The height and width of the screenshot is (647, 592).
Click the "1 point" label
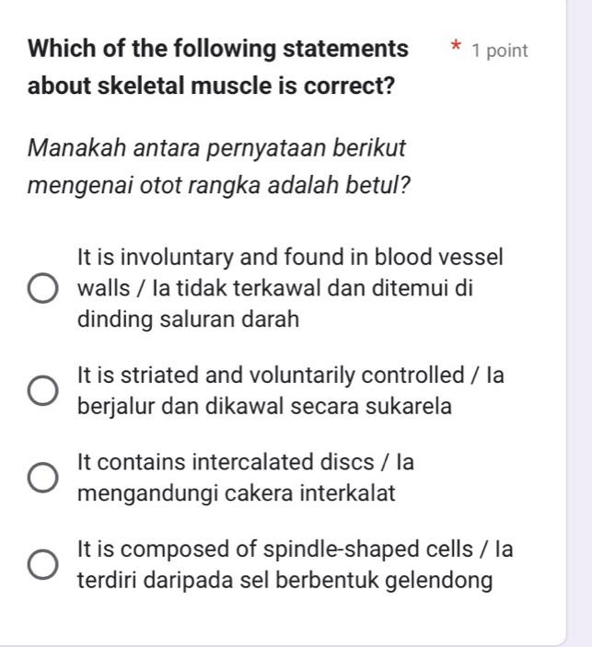click(499, 52)
